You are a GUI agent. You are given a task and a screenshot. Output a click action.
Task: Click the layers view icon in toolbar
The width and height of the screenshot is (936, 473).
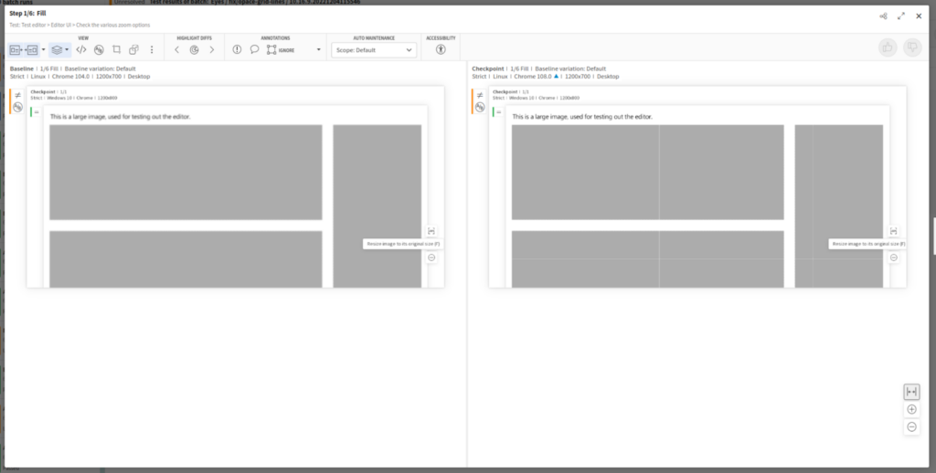tap(56, 49)
